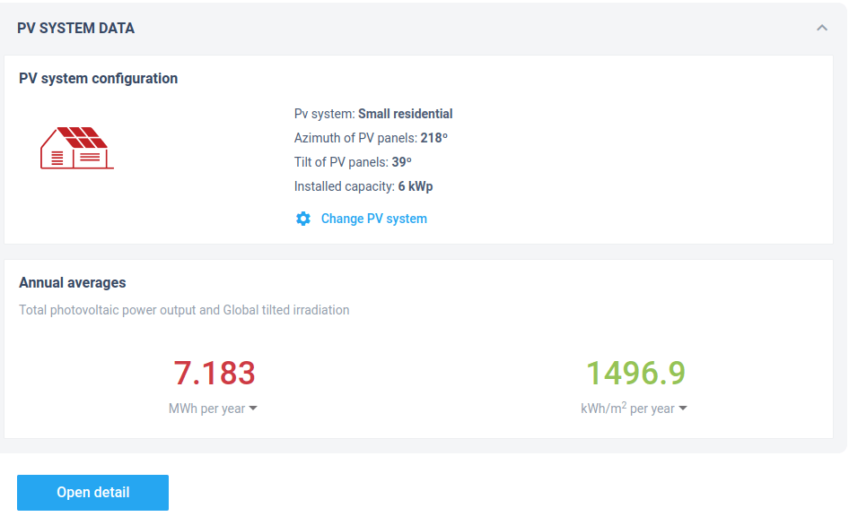The width and height of the screenshot is (849, 525).
Task: Click the red solar house icon
Action: coord(76,148)
